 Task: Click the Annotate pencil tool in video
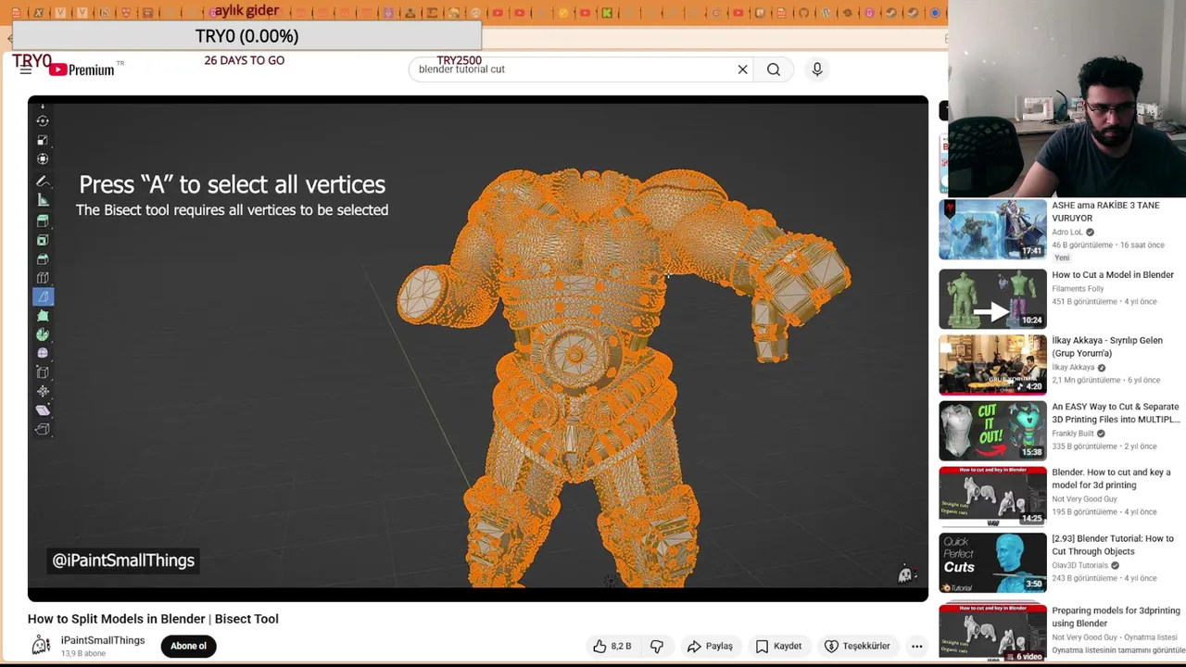coord(43,181)
